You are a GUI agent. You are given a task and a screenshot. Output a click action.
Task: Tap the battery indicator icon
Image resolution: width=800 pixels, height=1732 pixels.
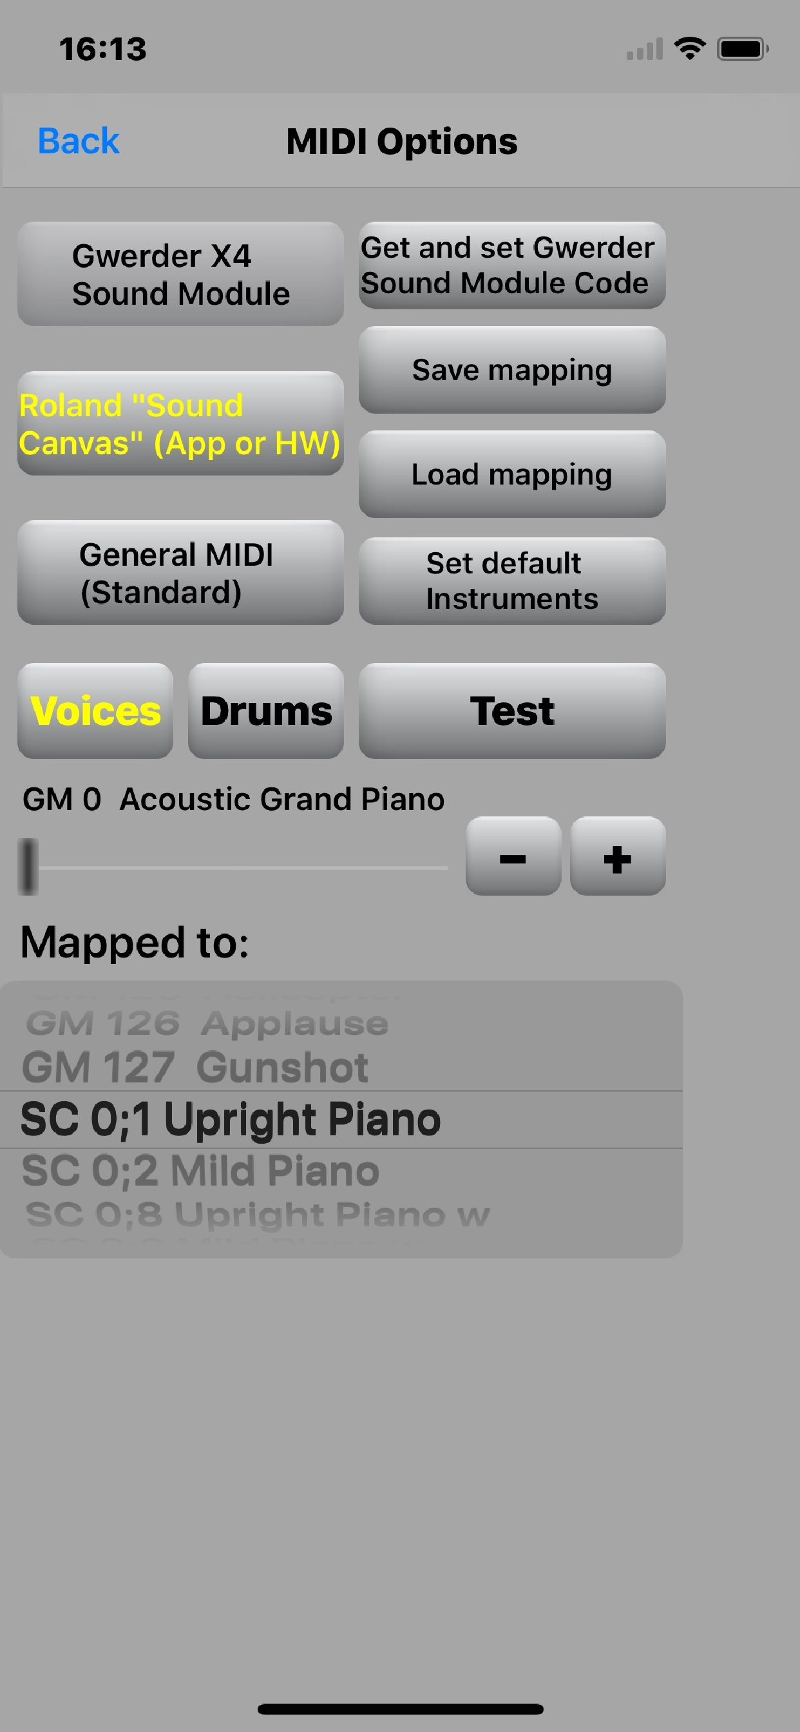[x=742, y=48]
